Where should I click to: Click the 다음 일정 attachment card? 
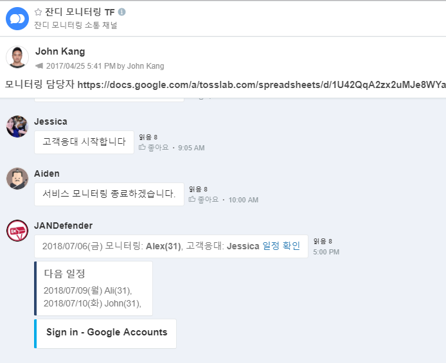[94, 288]
